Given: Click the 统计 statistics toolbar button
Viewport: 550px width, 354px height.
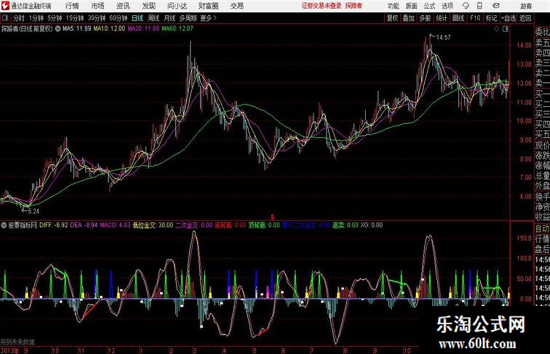Looking at the screenshot, I should (x=441, y=18).
